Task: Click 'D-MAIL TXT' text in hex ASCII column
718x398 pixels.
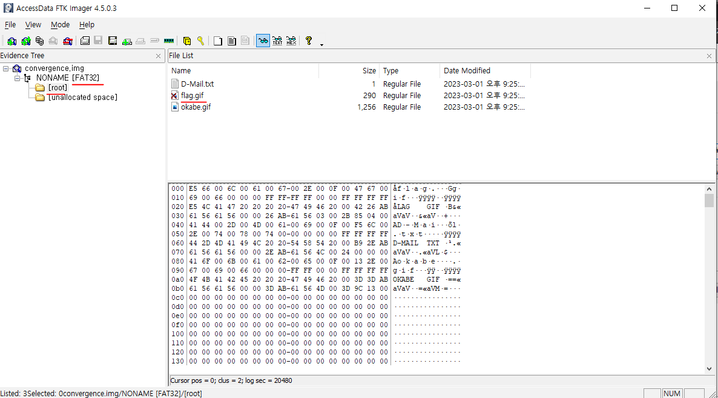Action: pos(416,243)
